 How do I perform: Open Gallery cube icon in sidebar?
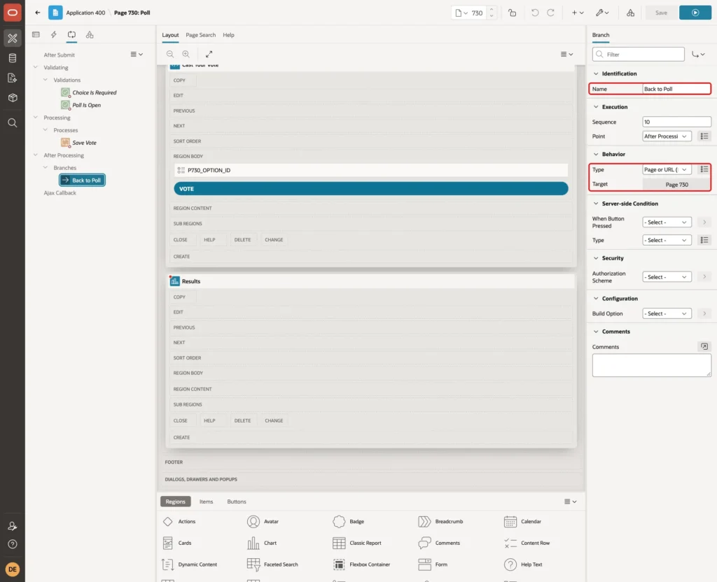coord(13,97)
